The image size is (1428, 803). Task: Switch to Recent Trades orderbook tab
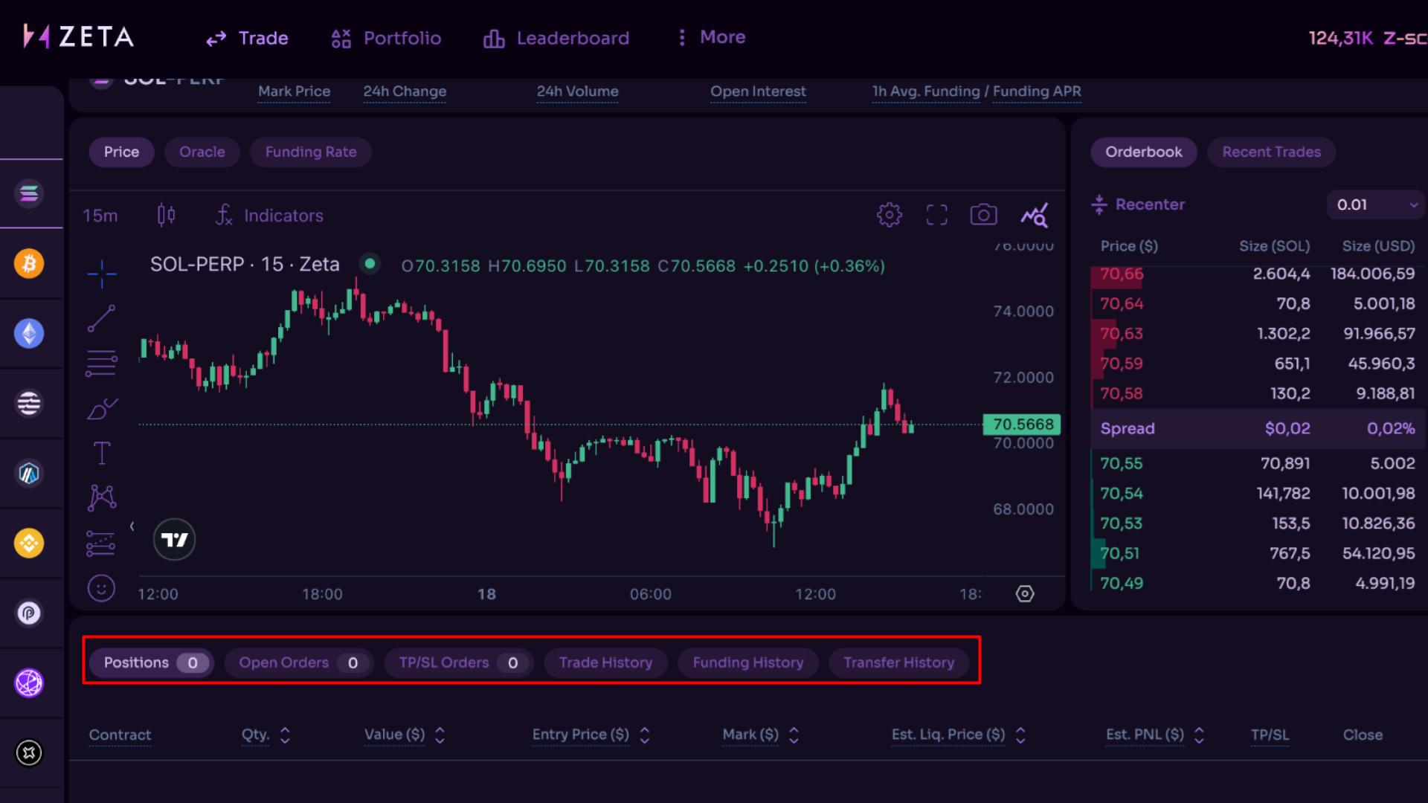click(x=1271, y=152)
